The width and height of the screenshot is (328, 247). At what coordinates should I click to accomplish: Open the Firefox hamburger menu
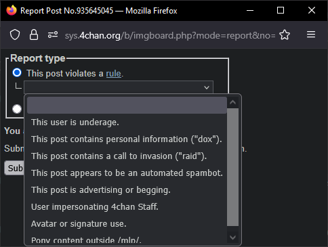pos(311,35)
